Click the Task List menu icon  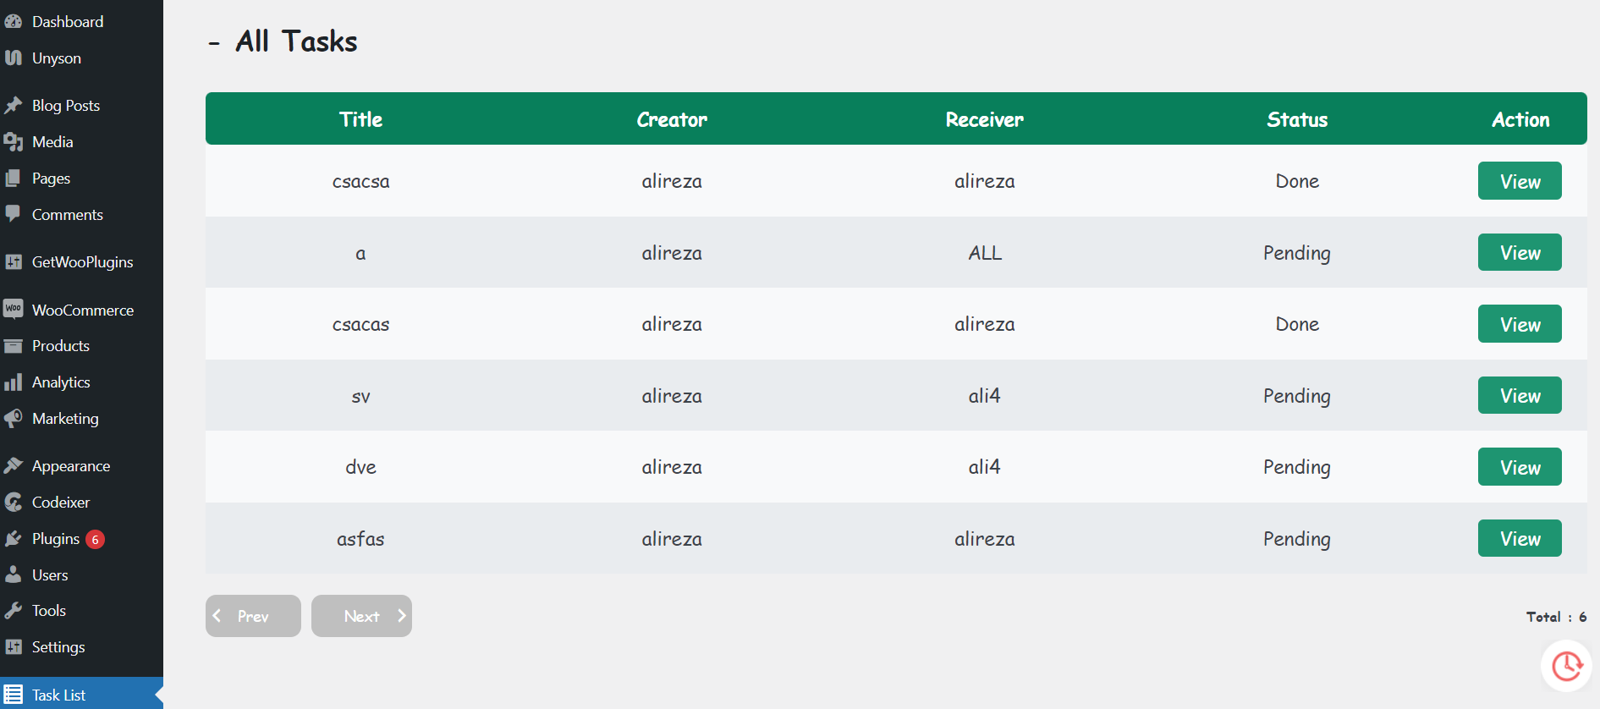[14, 695]
